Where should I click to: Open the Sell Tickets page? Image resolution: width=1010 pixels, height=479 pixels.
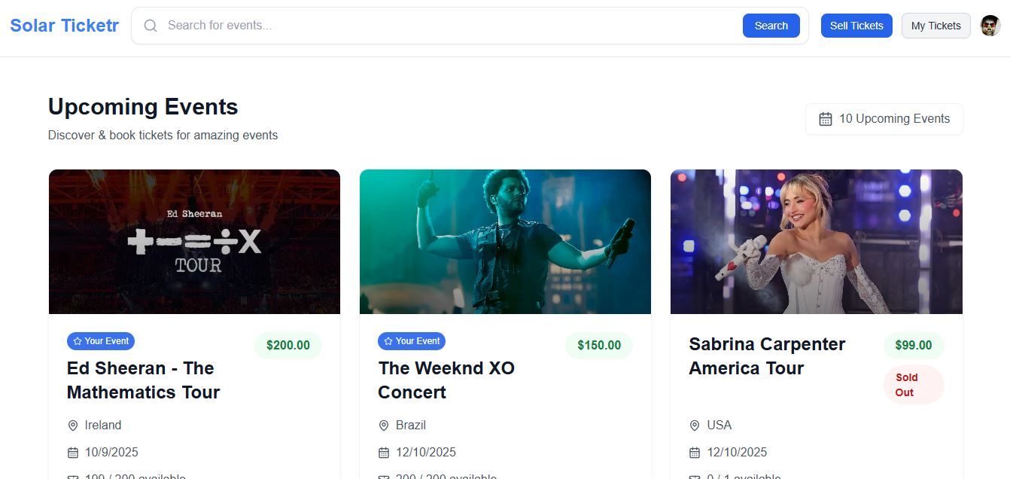click(x=856, y=26)
